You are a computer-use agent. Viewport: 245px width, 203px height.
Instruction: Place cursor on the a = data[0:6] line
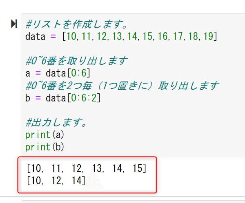pos(58,73)
